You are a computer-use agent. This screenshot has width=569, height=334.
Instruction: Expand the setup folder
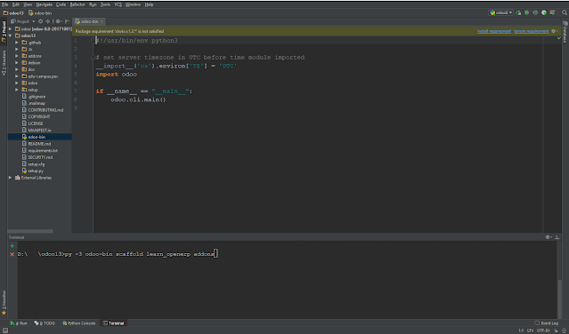[17, 90]
